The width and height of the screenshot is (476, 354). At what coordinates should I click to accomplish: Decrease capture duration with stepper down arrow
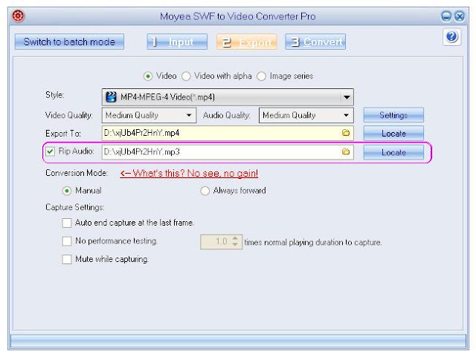point(235,245)
